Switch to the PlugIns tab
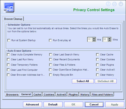 (73, 95)
